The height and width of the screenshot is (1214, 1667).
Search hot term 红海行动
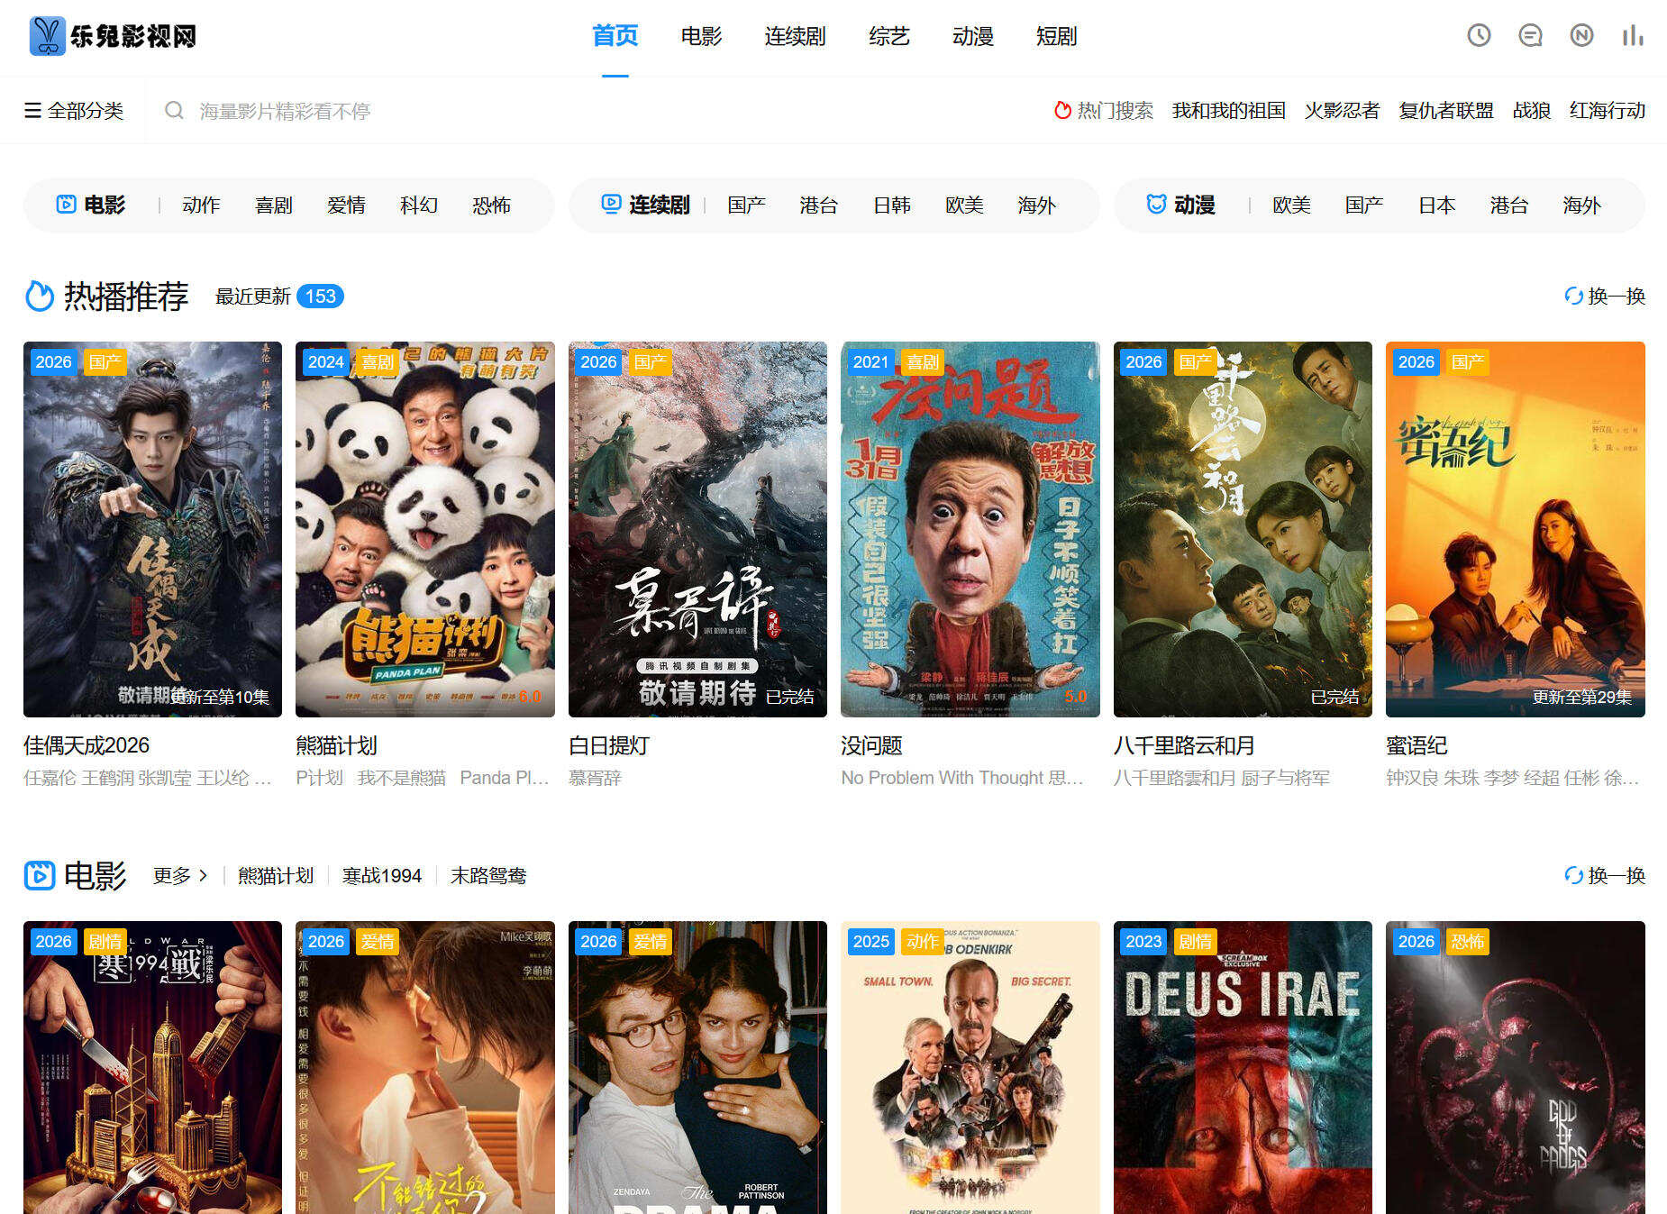(1608, 111)
